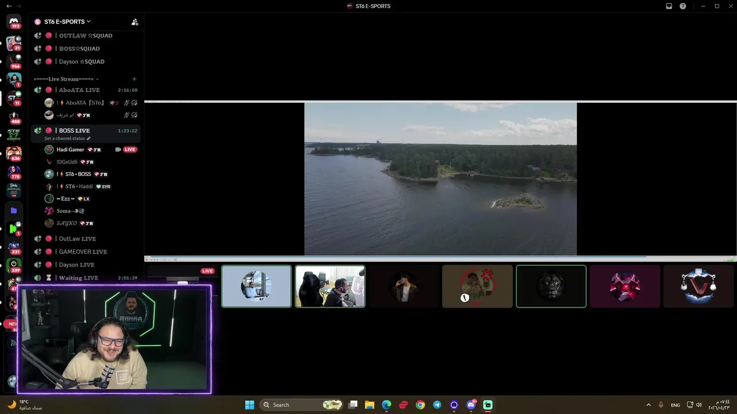The width and height of the screenshot is (737, 414).
Task: Open server icon with 636 badge
Action: click(14, 154)
